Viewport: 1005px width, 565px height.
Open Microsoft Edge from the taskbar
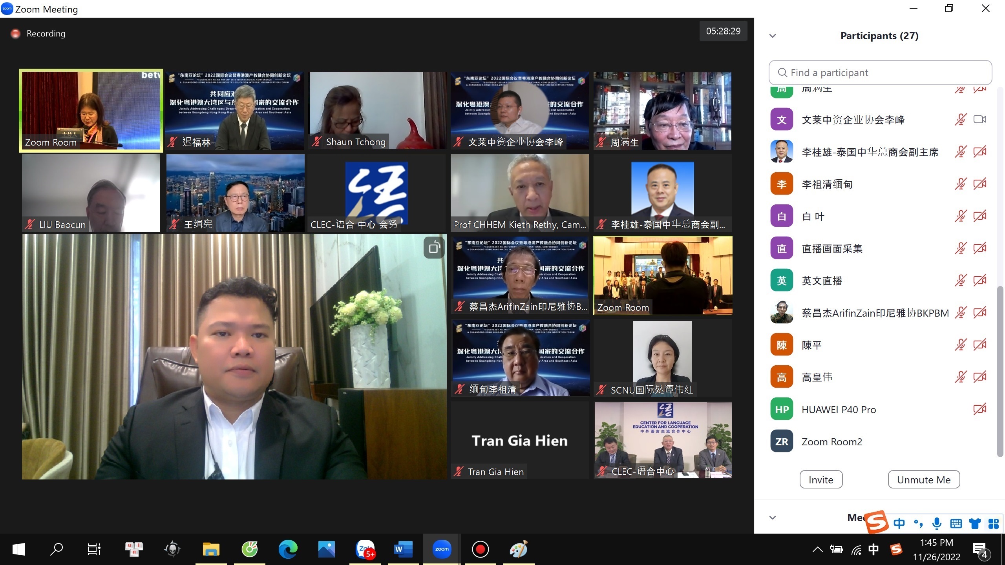288,549
